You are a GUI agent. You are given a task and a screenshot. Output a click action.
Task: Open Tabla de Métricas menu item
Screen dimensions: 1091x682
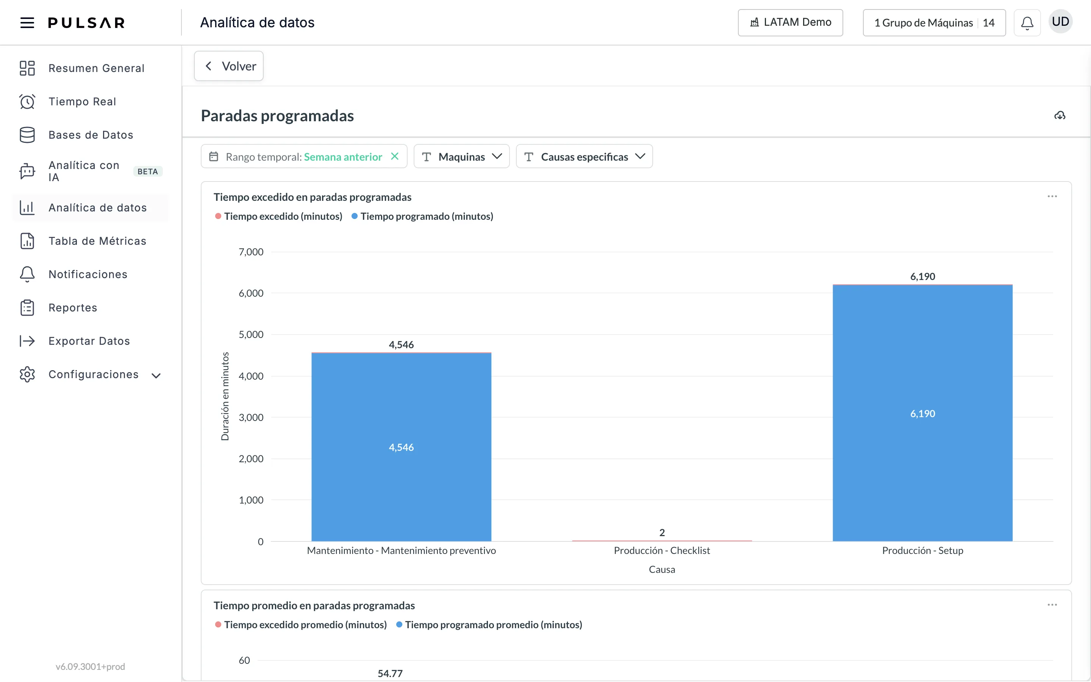coord(91,241)
